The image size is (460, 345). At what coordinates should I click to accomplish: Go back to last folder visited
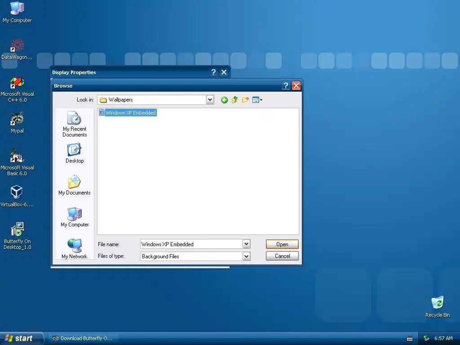pos(225,100)
